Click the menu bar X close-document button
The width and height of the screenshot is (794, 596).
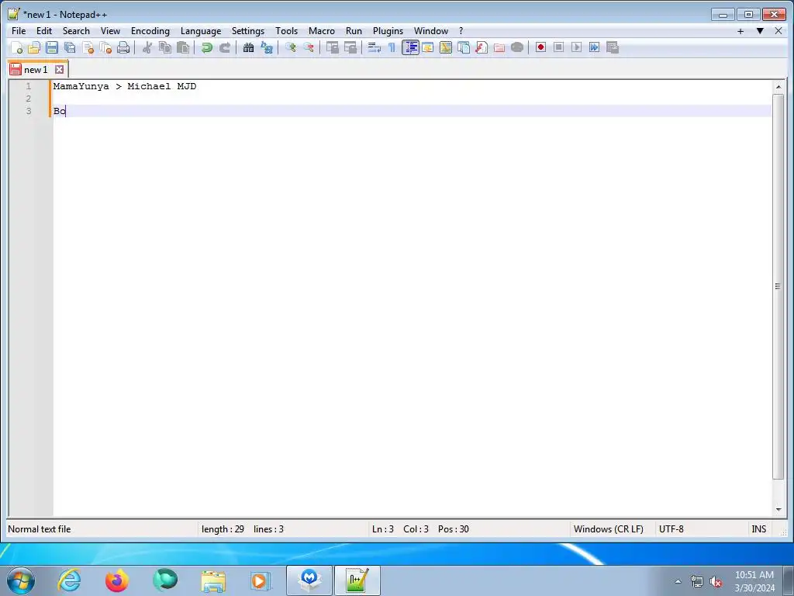(778, 31)
